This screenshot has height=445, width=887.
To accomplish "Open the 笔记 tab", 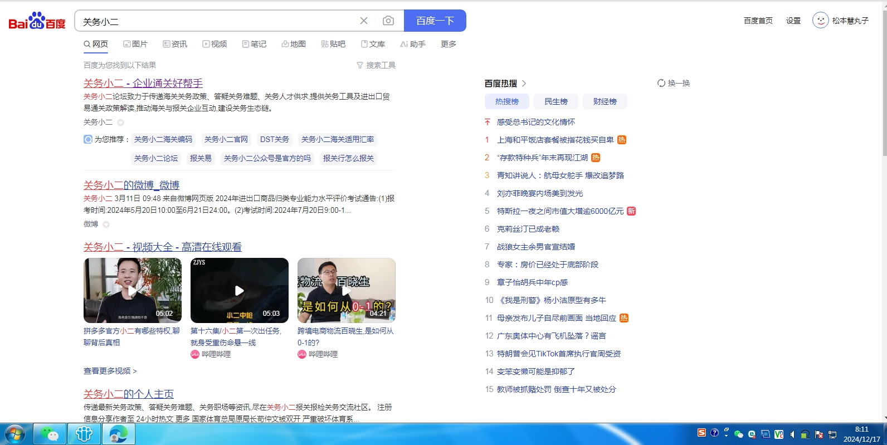I will (x=254, y=44).
